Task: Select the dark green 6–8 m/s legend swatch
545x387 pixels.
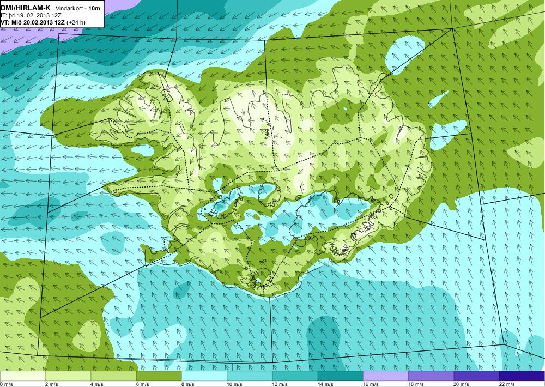Action: (159, 376)
